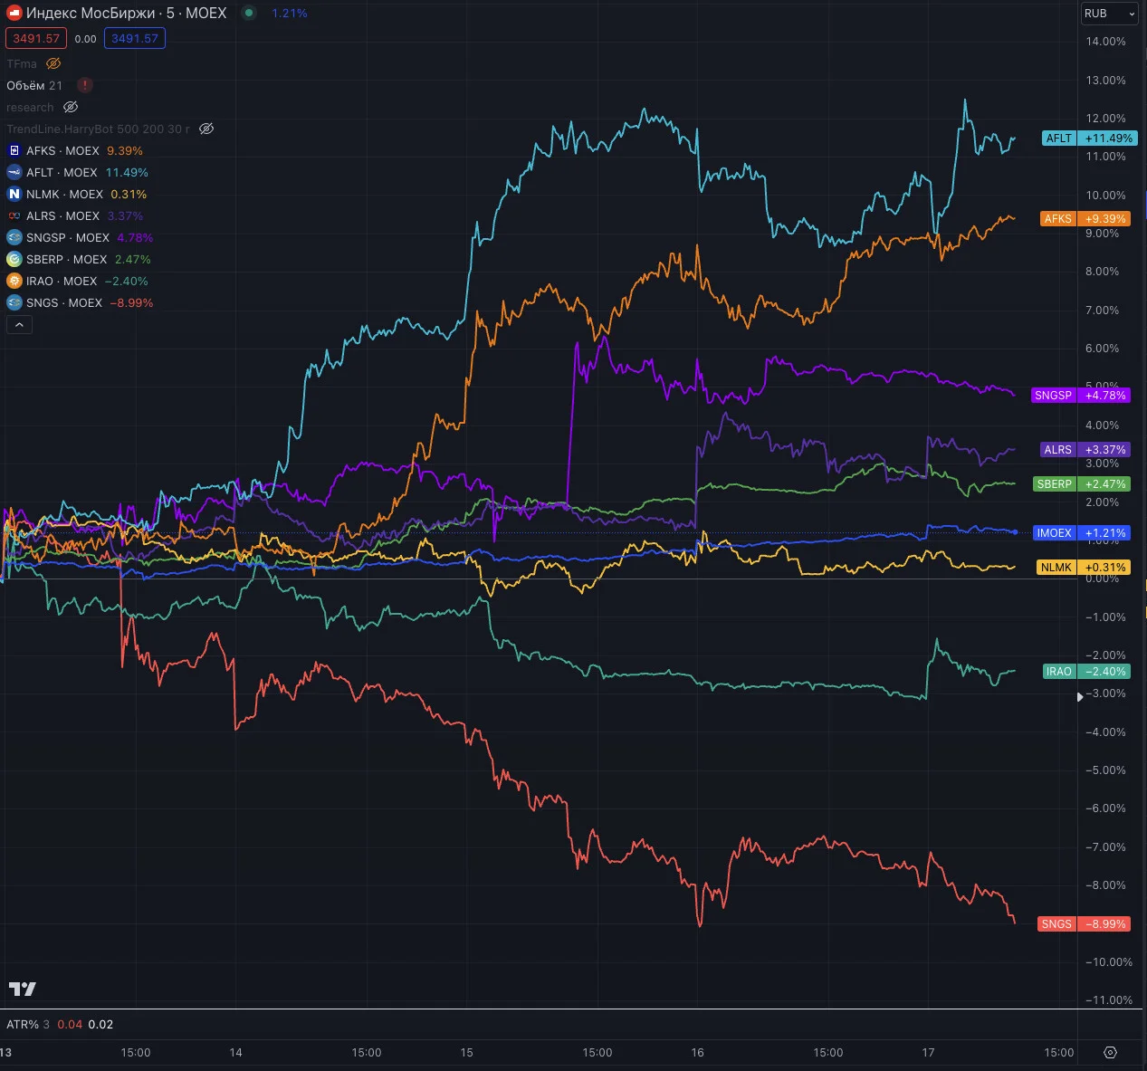Viewport: 1147px width, 1071px height.
Task: Click the green market-open status dot
Action: 249,13
